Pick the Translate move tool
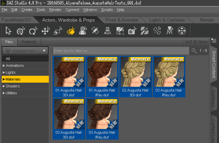The width and height of the screenshot is (219, 143). 45,31
